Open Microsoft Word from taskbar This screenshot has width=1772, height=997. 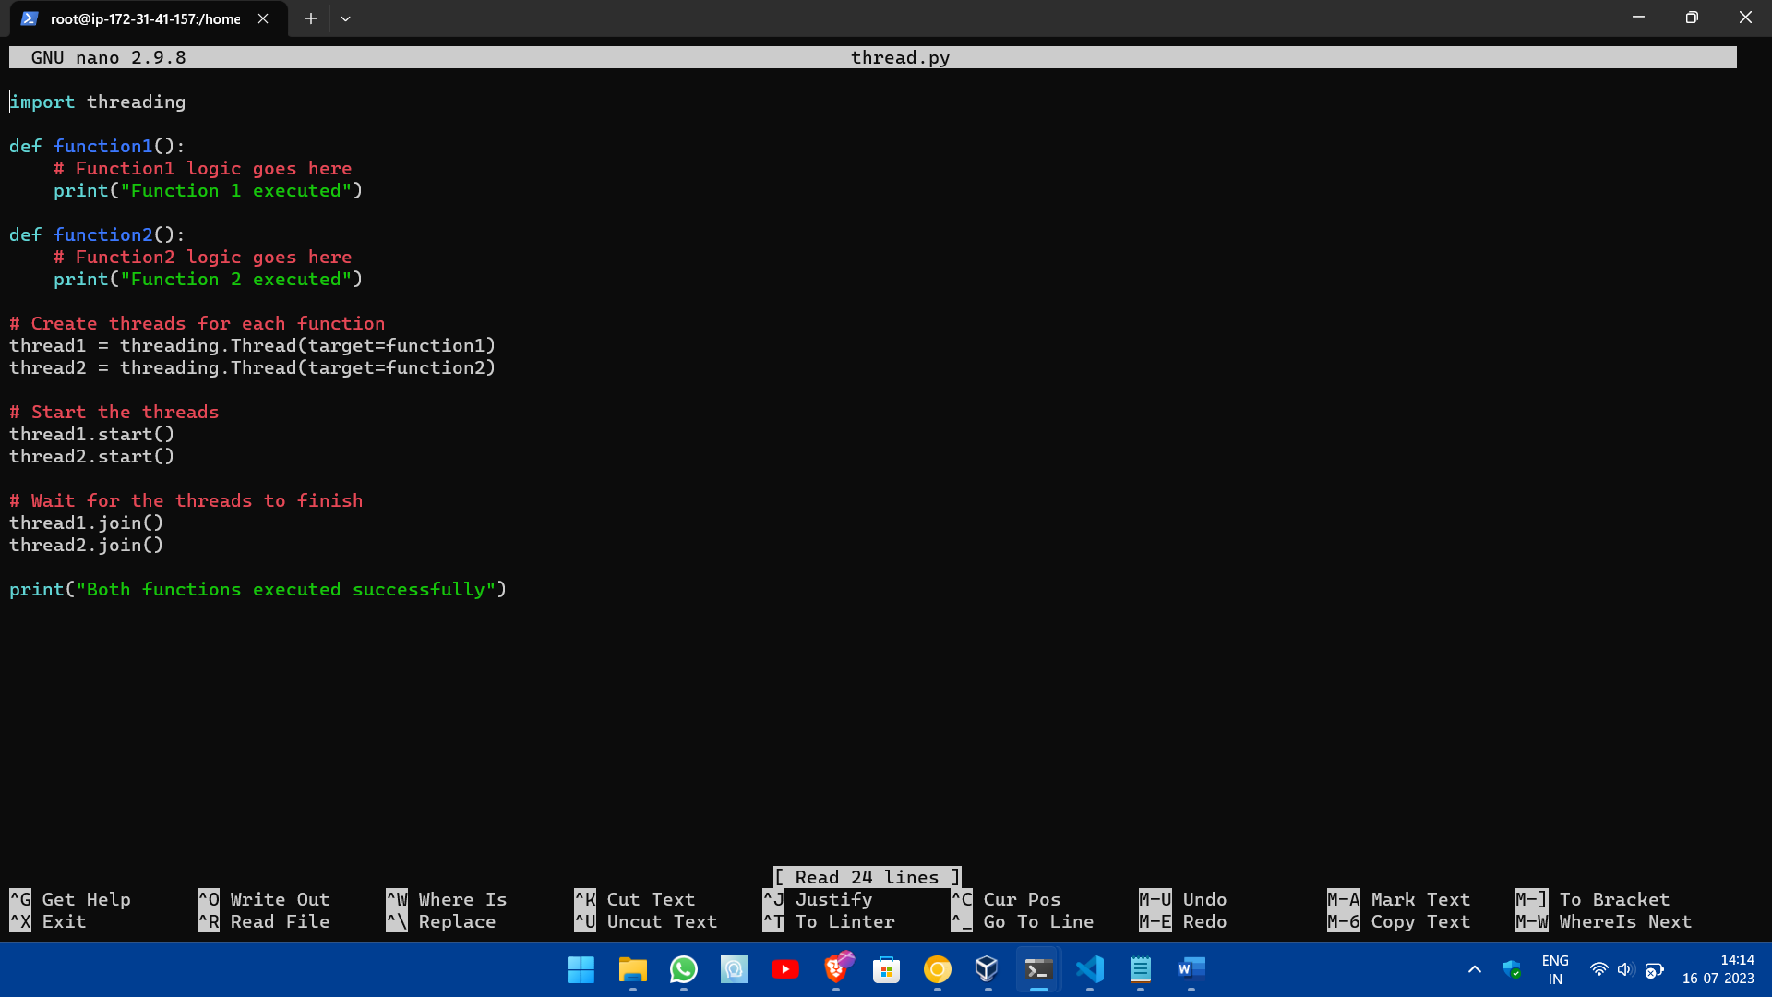[1191, 969]
